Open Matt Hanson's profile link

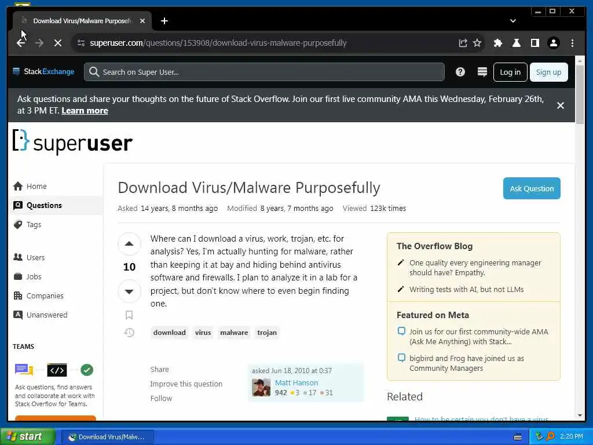pyautogui.click(x=296, y=382)
